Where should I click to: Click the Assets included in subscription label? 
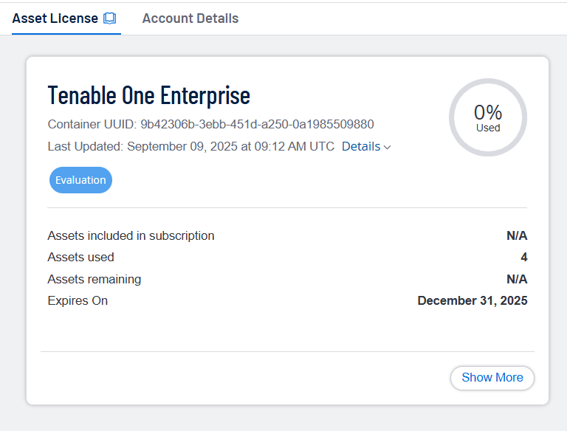131,236
